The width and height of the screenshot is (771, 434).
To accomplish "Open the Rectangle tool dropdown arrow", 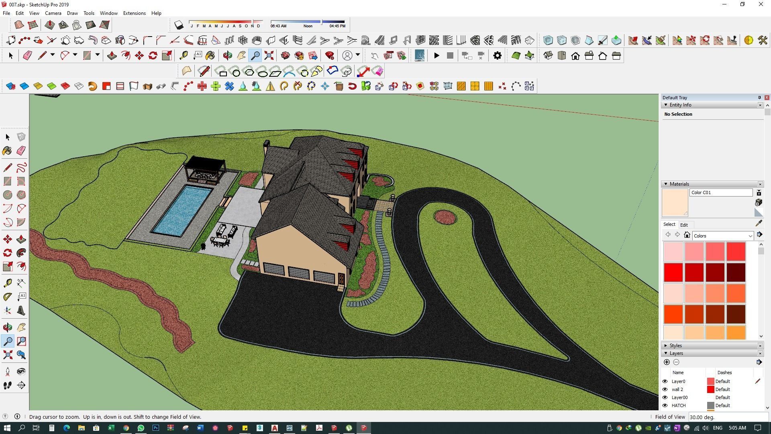I will pyautogui.click(x=97, y=55).
